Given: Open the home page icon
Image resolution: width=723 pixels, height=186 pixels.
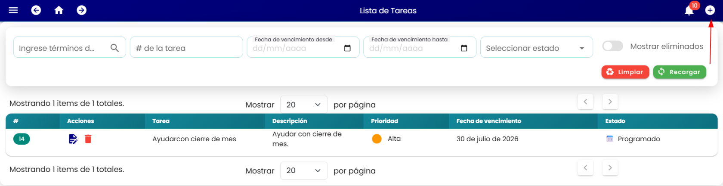Looking at the screenshot, I should (x=59, y=10).
